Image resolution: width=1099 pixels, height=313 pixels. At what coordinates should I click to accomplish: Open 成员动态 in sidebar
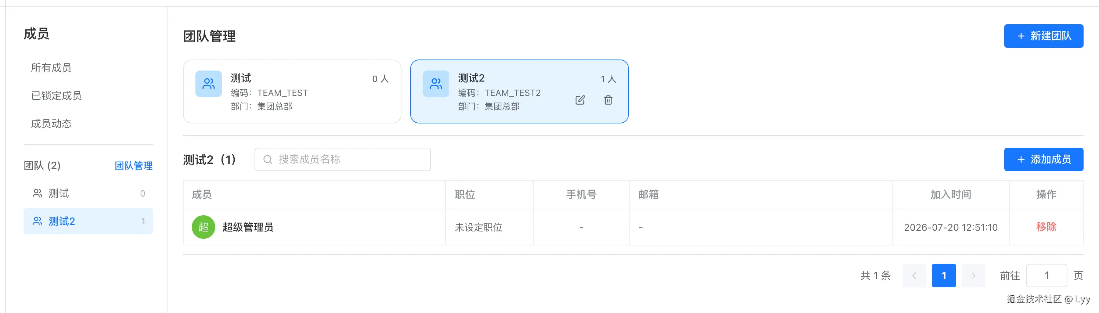51,124
